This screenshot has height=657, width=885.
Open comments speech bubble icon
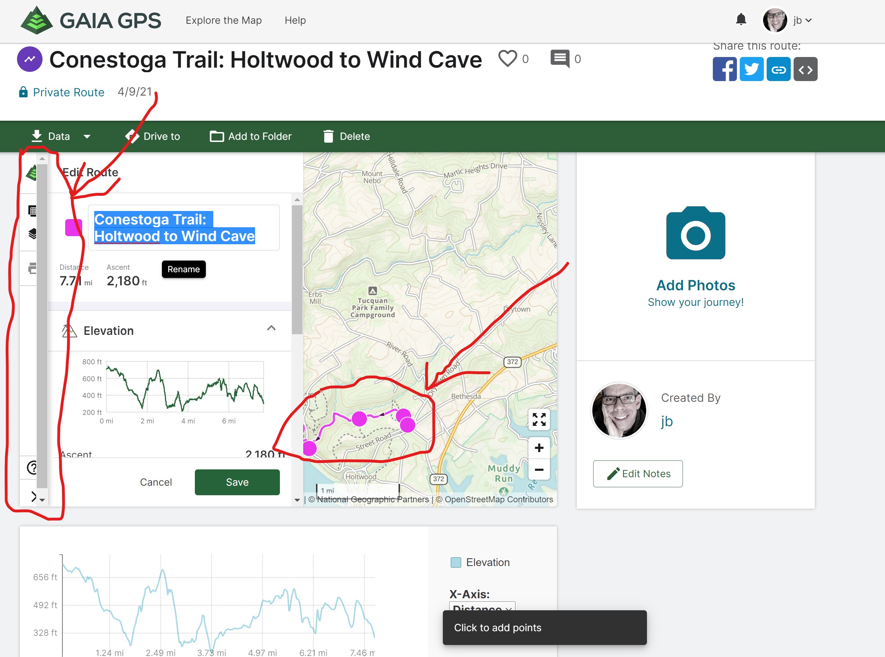pos(559,58)
